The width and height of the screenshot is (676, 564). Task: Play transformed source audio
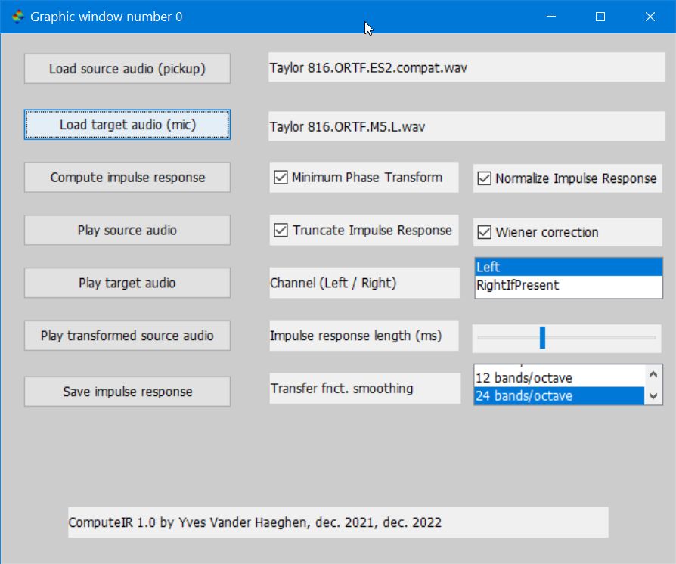pos(127,336)
